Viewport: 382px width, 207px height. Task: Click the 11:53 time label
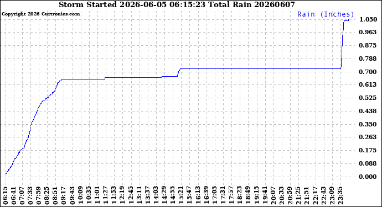point(114,196)
